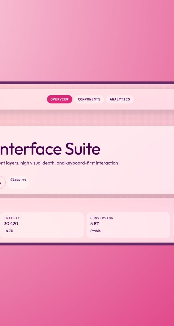Switch to the Overview tab

60,99
